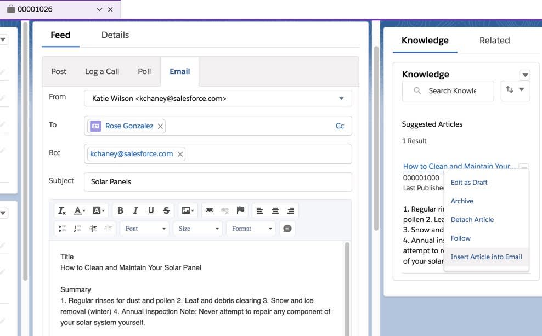This screenshot has height=336, width=542.
Task: Toggle underline formatting
Action: [151, 210]
